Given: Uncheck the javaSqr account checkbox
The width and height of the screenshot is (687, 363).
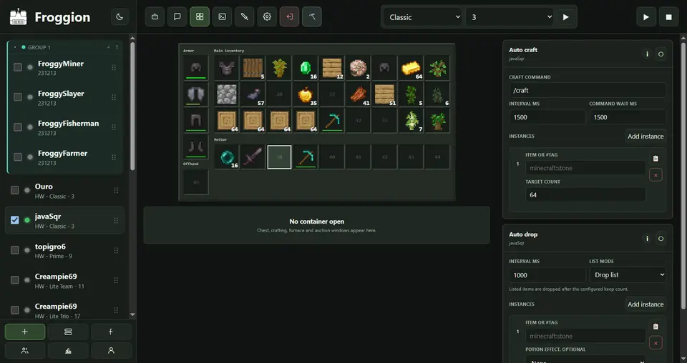Looking at the screenshot, I should [15, 220].
